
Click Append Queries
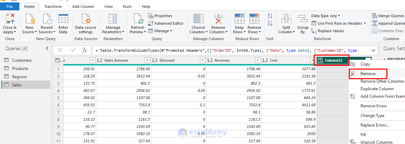388,23
